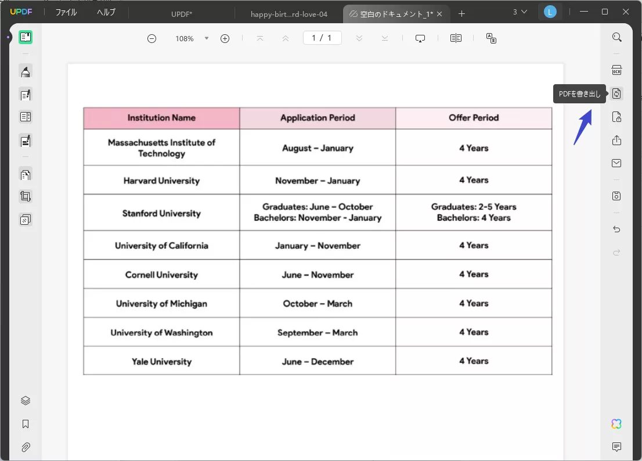642x461 pixels.
Task: Open the Batch/watermark tools icon
Action: pyautogui.click(x=26, y=220)
